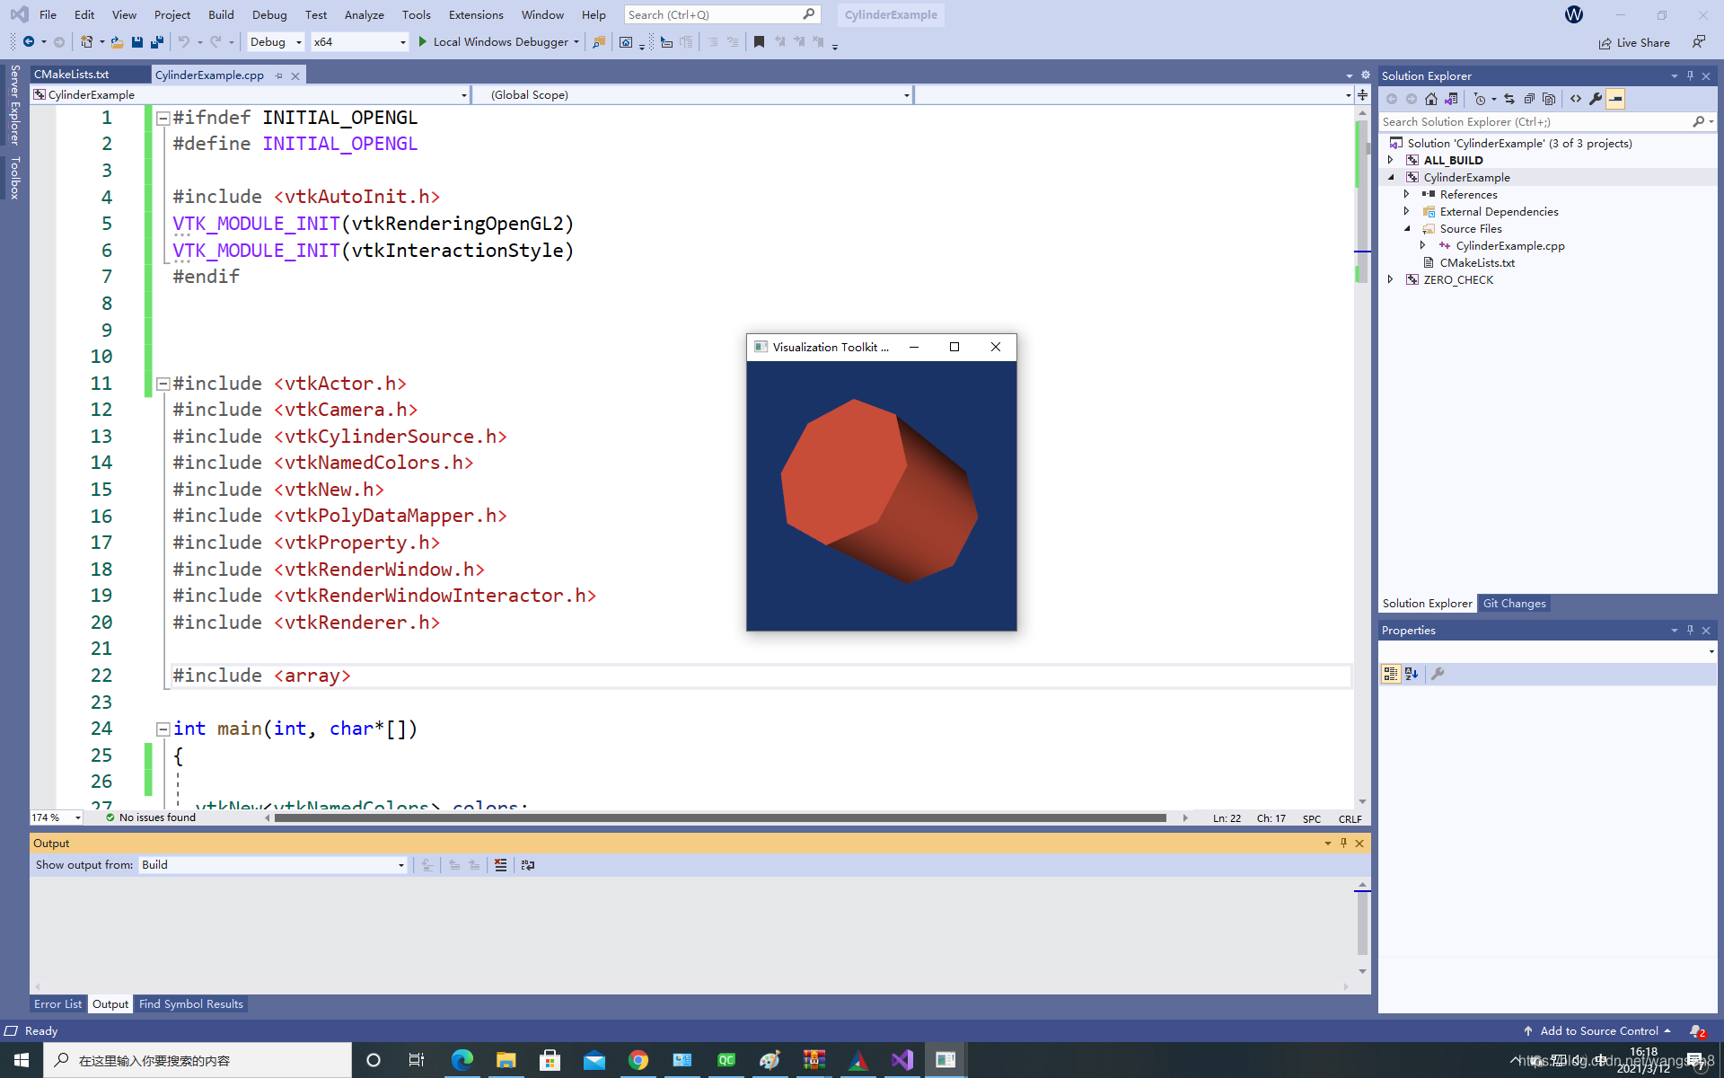
Task: Click the Home icon in Solution Explorer
Action: click(x=1431, y=99)
